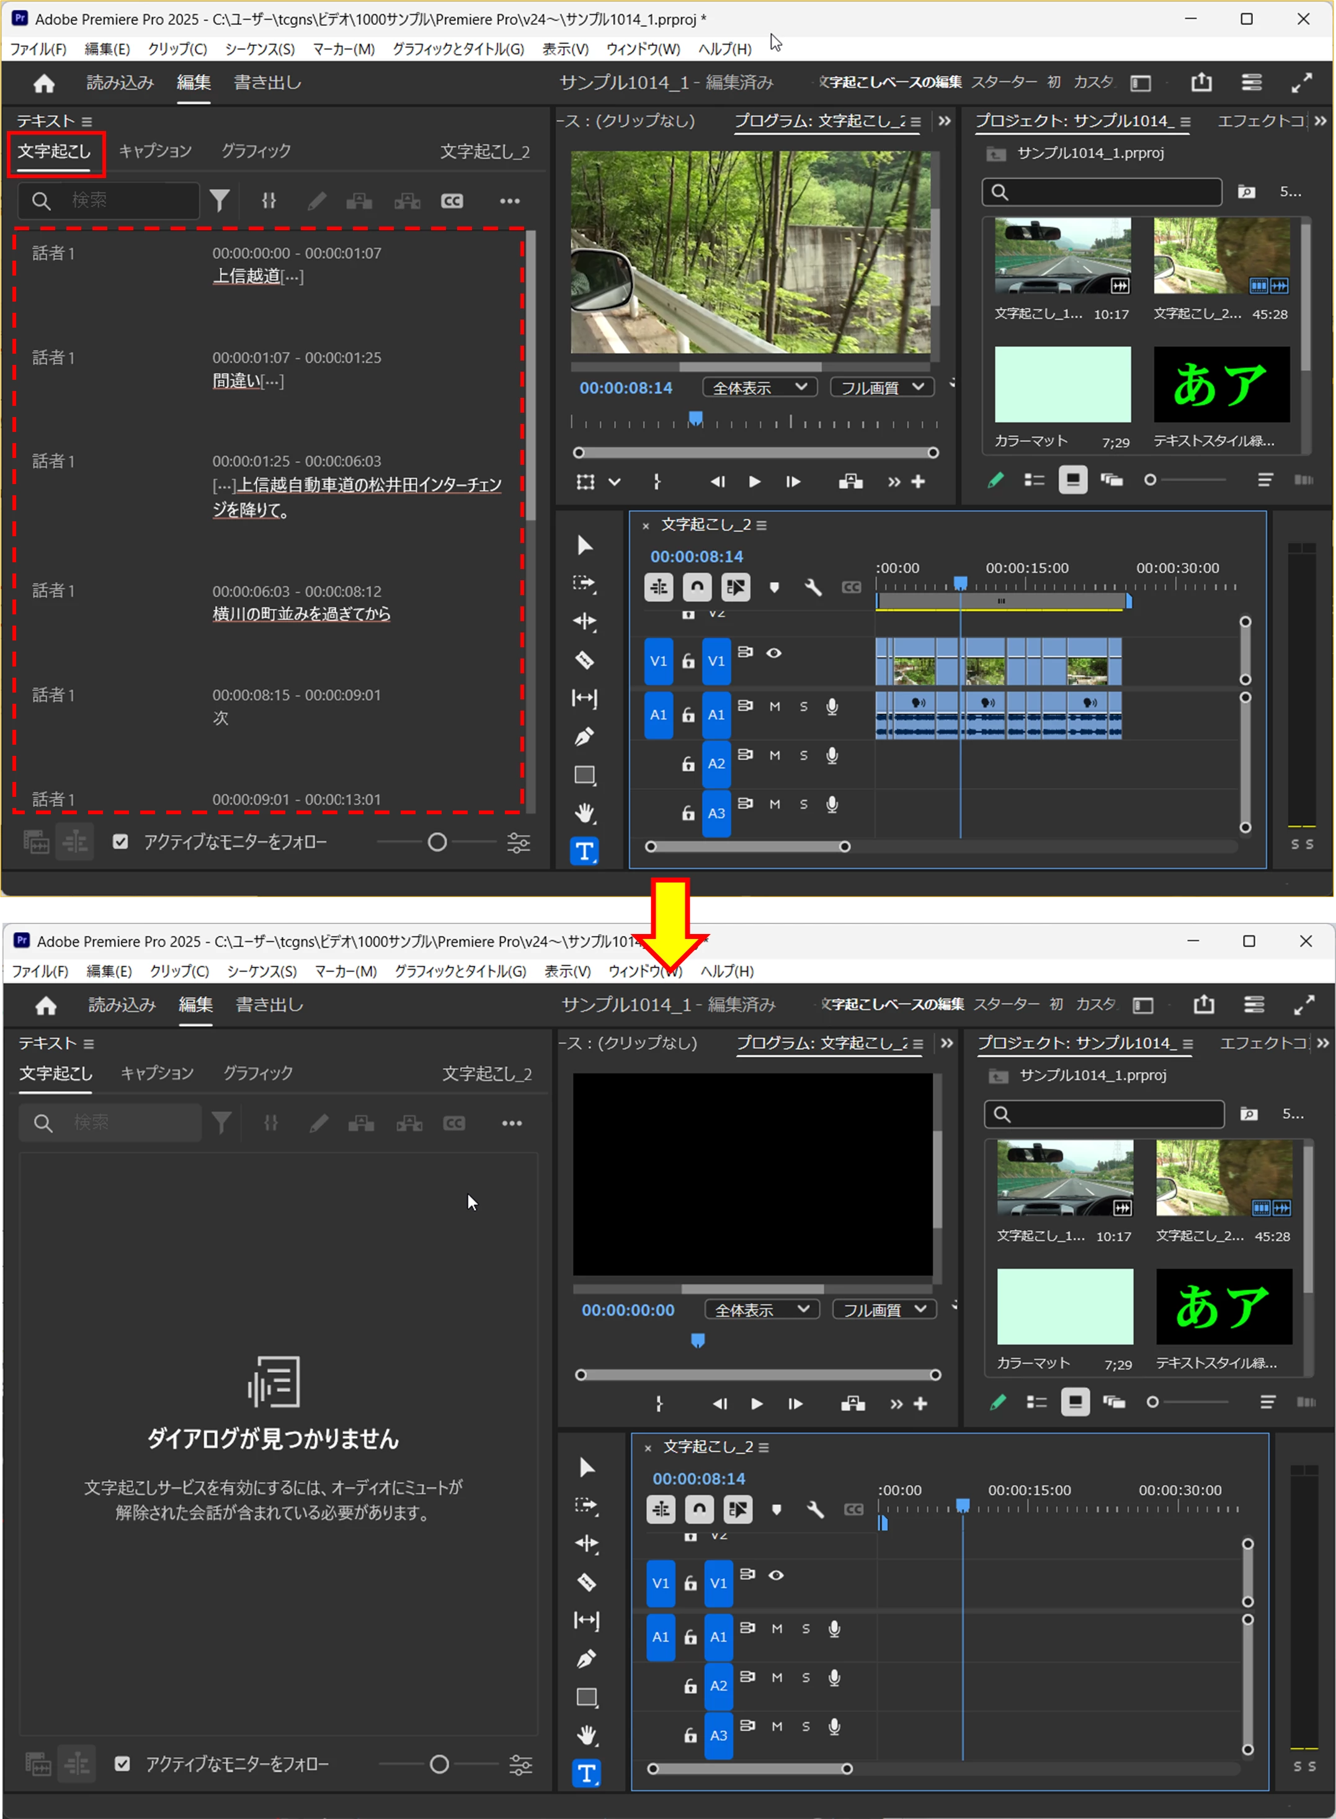
Task: Open the フル画質 quality dropdown in lower monitor
Action: [884, 1309]
